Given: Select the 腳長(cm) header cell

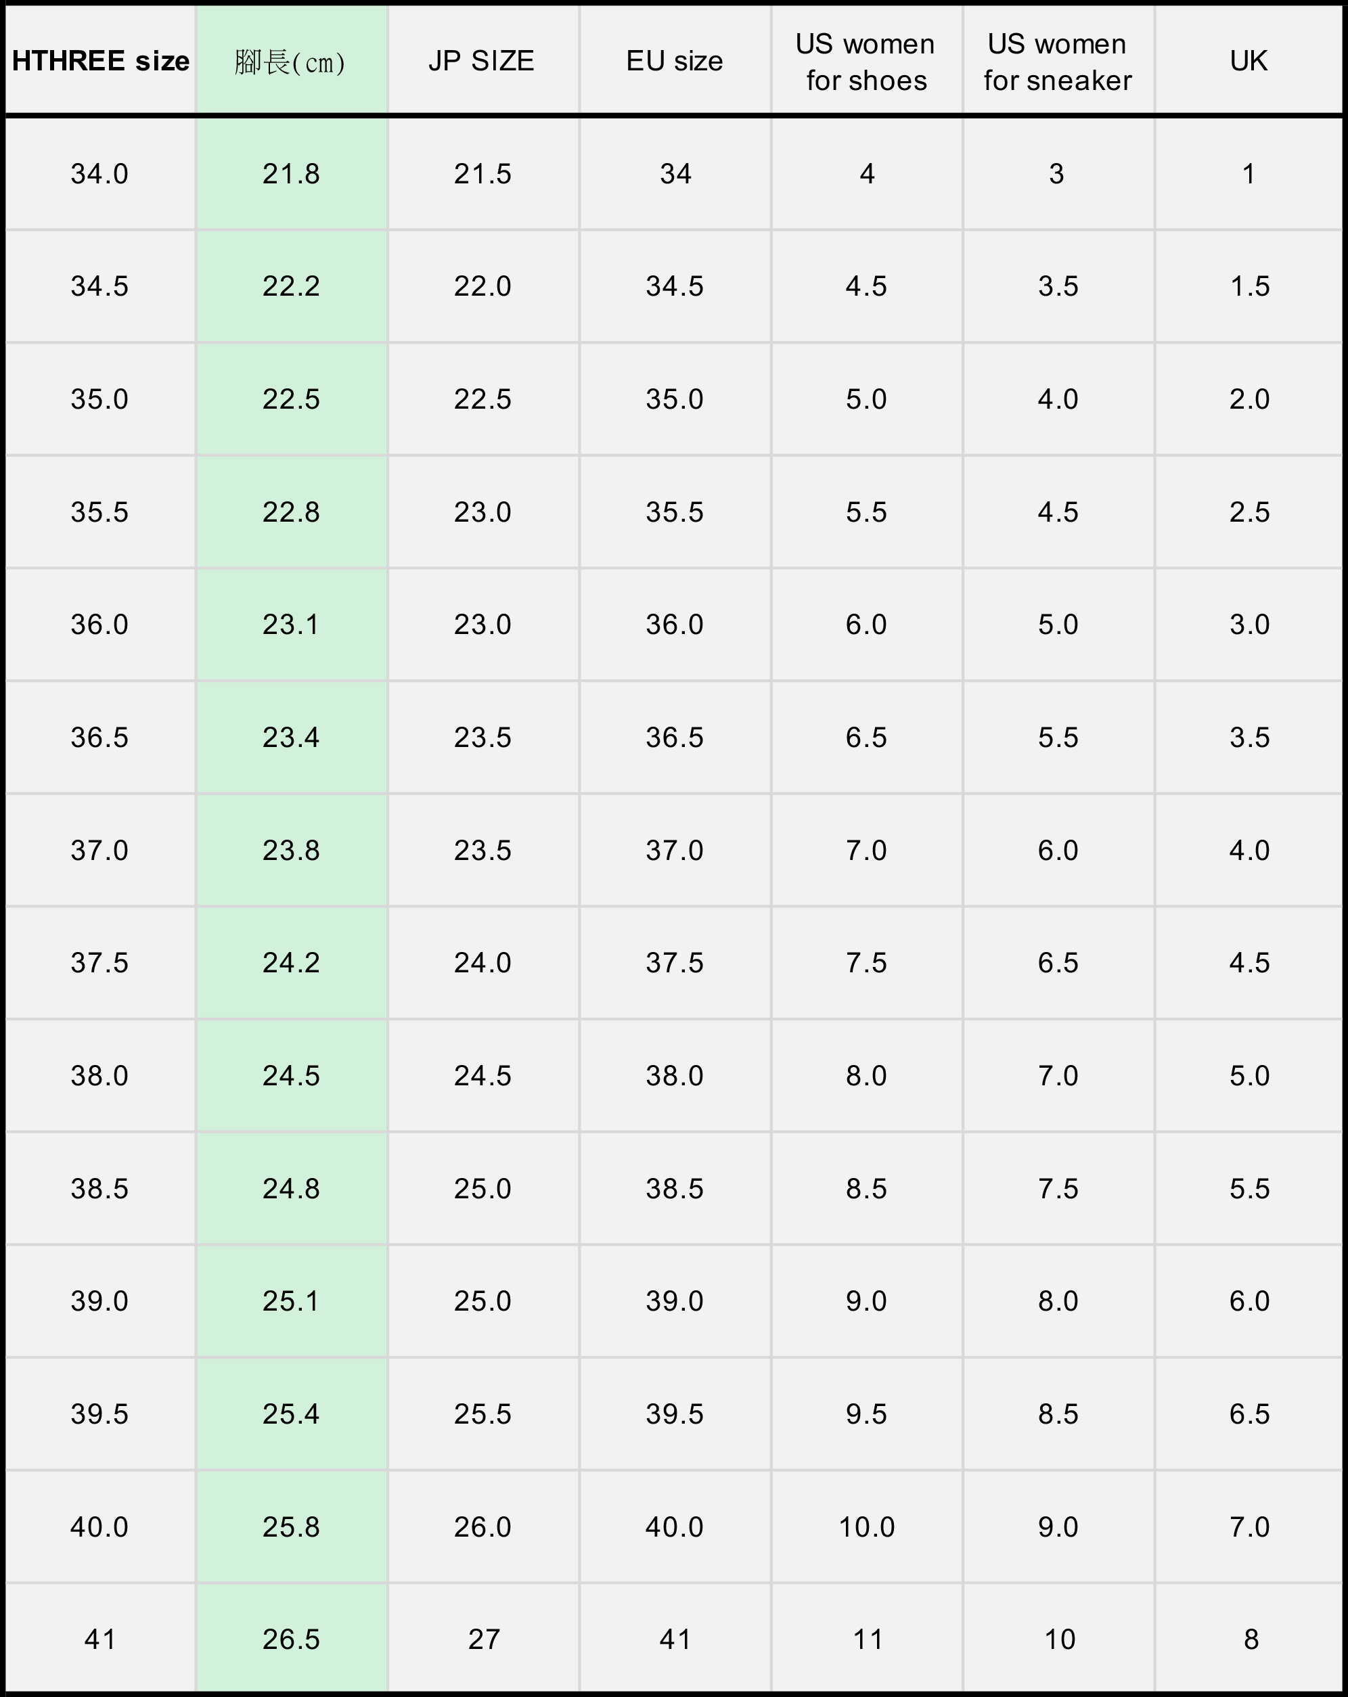Looking at the screenshot, I should 292,61.
